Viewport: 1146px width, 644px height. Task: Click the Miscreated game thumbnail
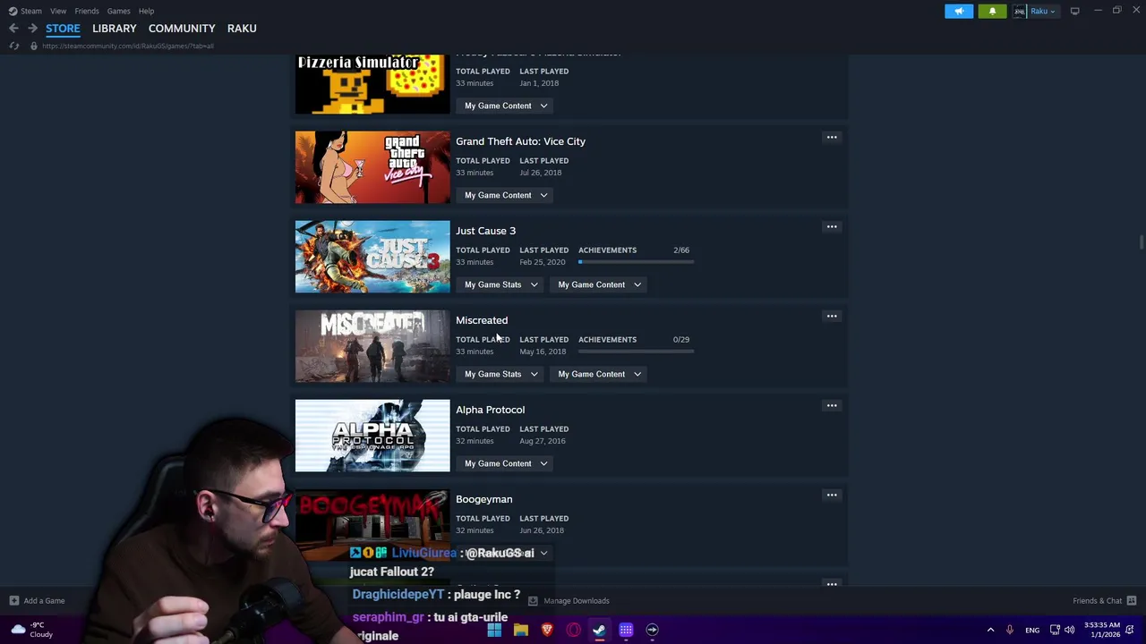pyautogui.click(x=372, y=346)
